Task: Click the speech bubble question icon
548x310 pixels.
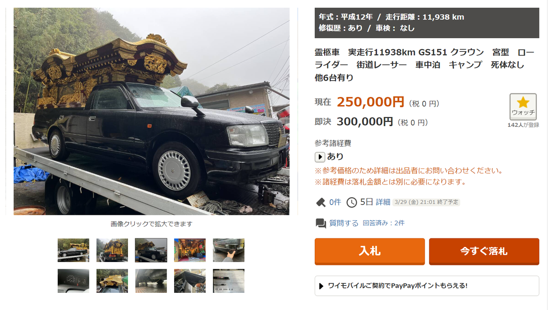Action: coord(321,223)
